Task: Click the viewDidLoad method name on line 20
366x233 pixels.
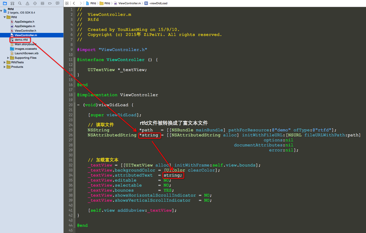Action: coord(113,105)
